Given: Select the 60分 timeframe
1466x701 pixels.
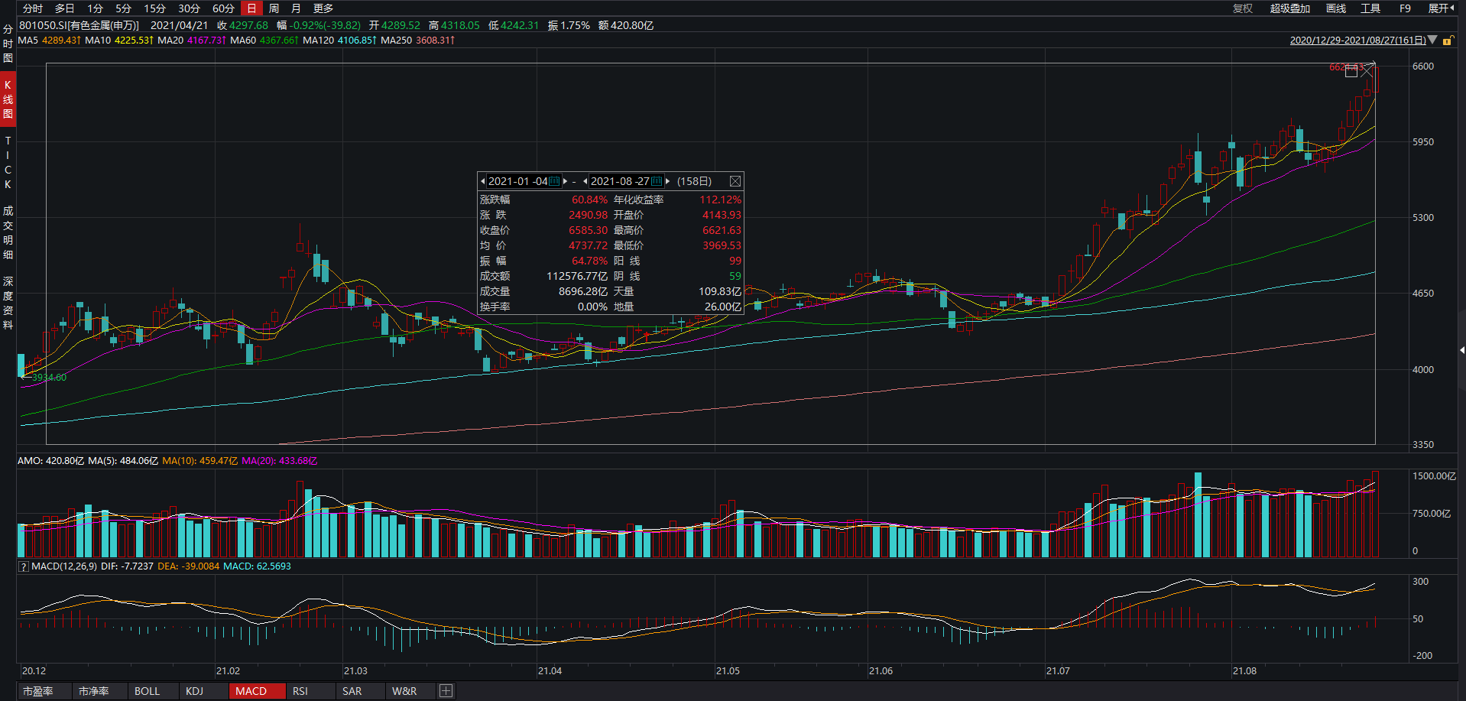Looking at the screenshot, I should tap(223, 8).
